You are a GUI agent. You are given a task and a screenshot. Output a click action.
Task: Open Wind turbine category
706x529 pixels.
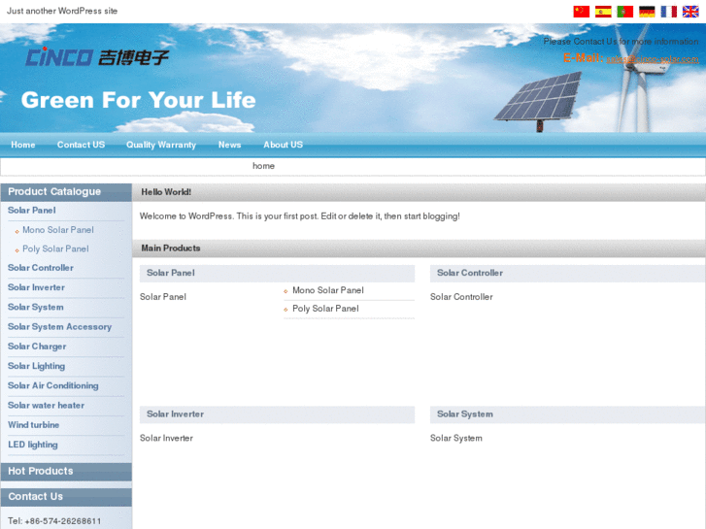33,425
